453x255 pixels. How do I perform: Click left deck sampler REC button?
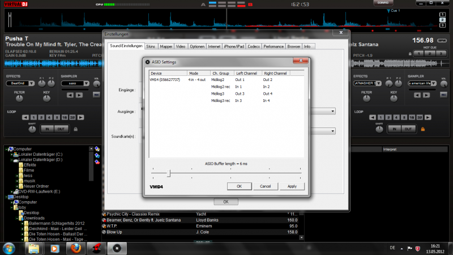tap(96, 95)
